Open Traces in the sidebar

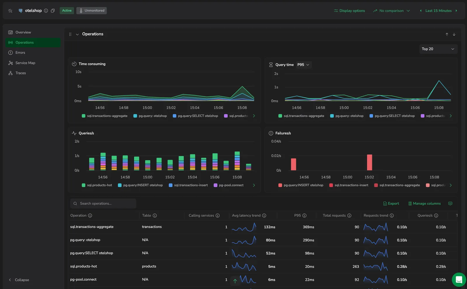click(33, 73)
